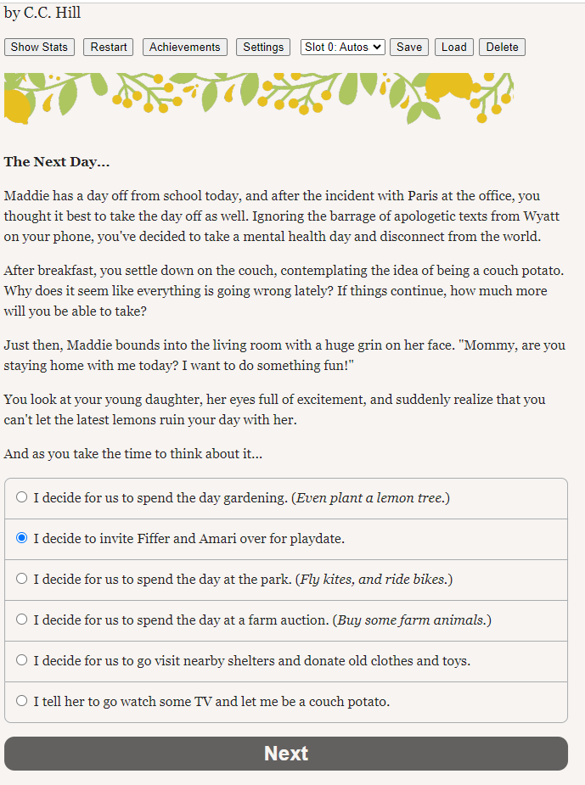Screen dimensions: 585x785
Task: Click 'The Next Day...' heading
Action: 57,162
